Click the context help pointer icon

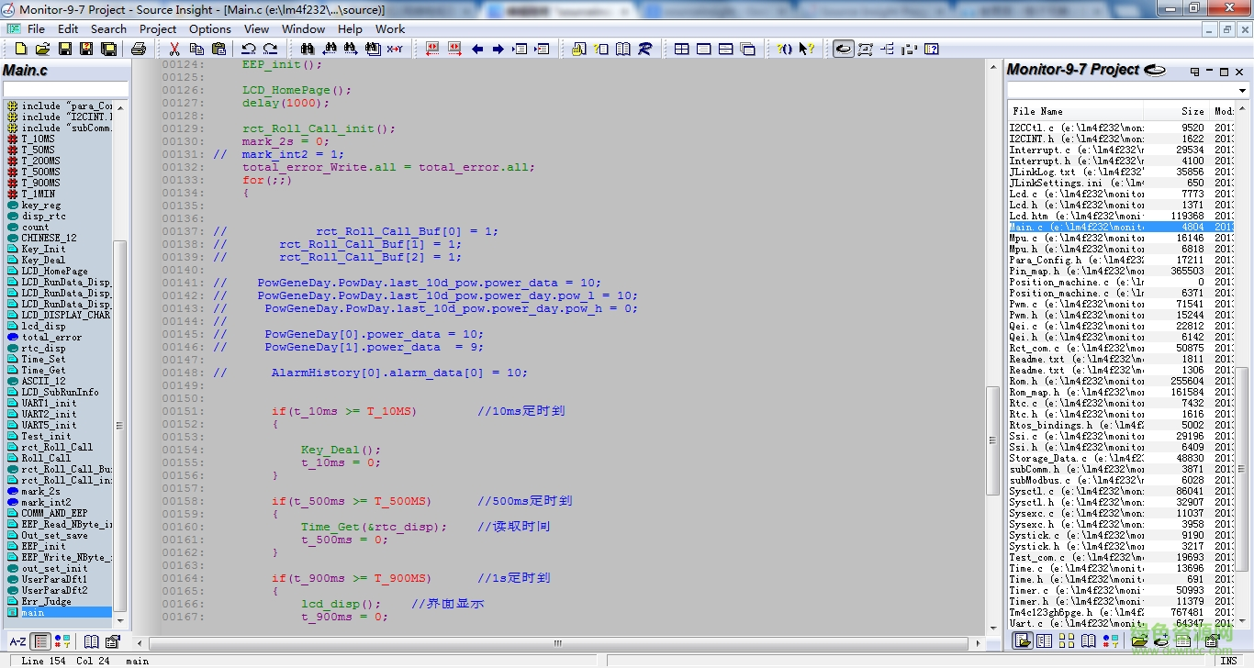pos(806,49)
